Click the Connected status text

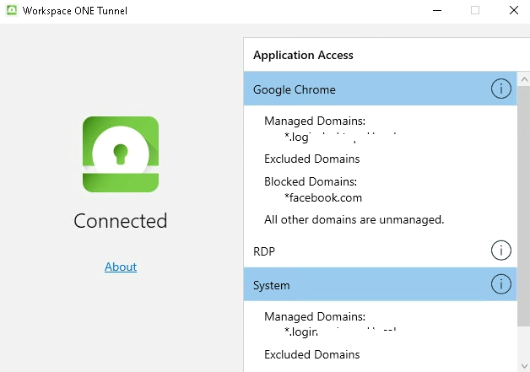click(x=121, y=221)
